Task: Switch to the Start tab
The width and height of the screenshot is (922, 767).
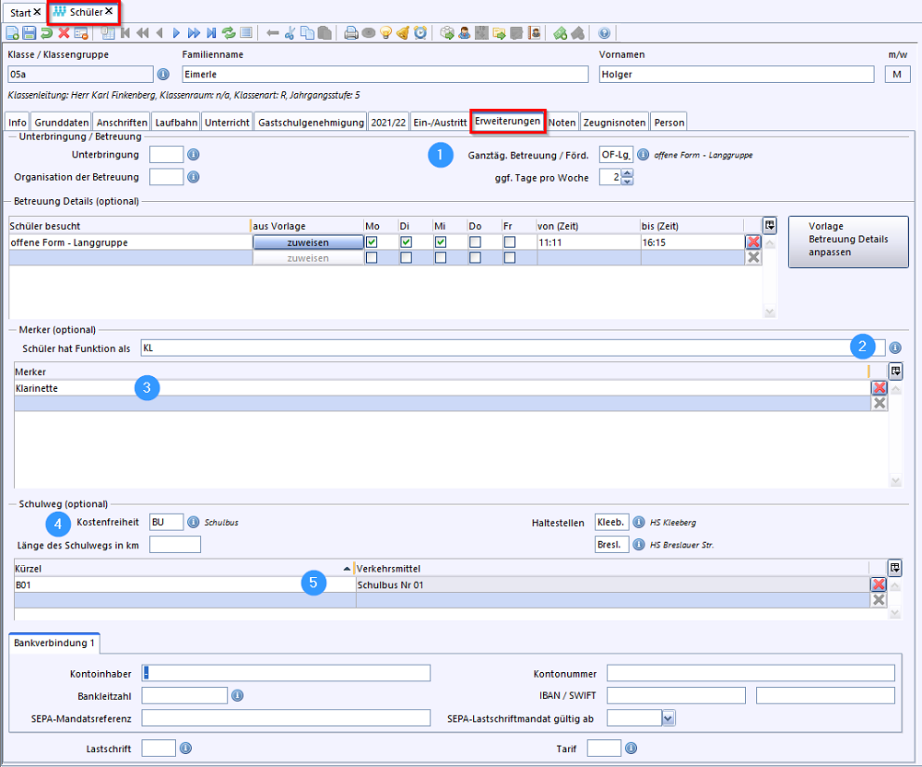Action: [20, 12]
